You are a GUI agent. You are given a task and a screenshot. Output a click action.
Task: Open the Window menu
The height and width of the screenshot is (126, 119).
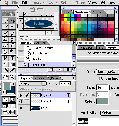coord(108,3)
